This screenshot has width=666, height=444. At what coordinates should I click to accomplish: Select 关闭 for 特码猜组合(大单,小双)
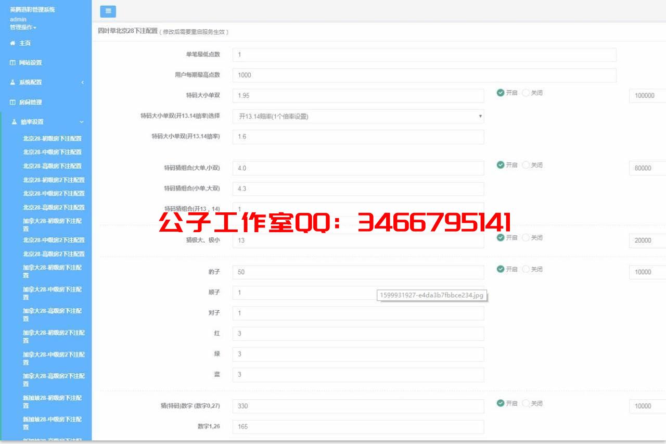[x=526, y=165]
